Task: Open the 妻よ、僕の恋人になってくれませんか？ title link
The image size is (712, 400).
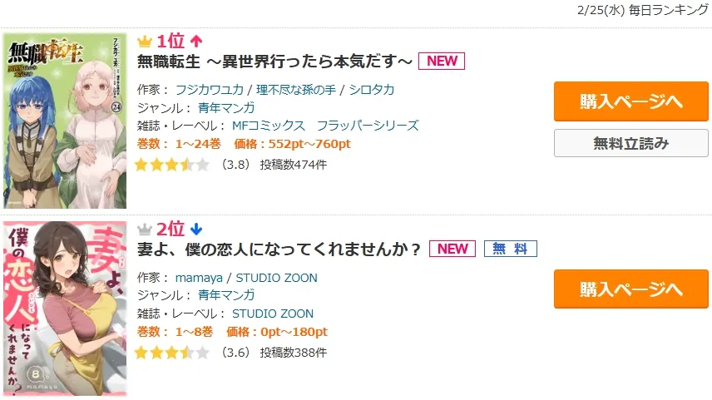Action: coord(279,249)
